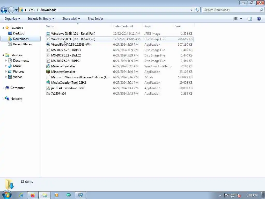Select Windows 98 SE Disc Image icon
The width and height of the screenshot is (265, 199).
[48, 39]
